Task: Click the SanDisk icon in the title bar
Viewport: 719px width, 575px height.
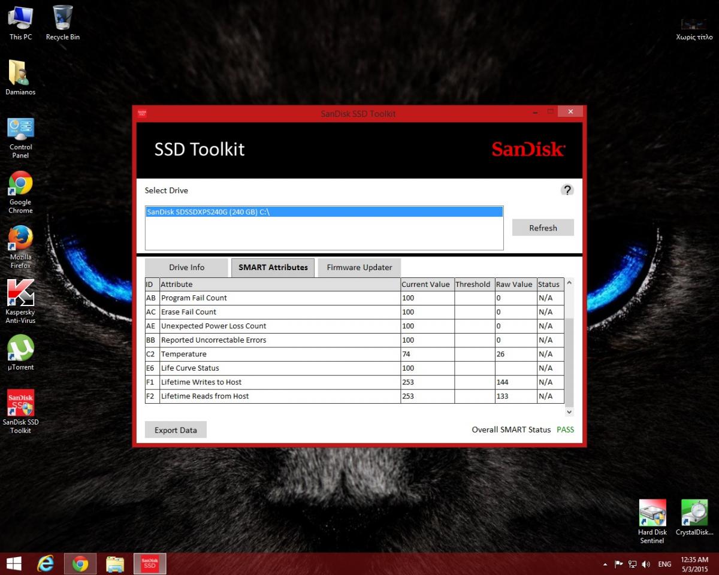Action: tap(142, 113)
